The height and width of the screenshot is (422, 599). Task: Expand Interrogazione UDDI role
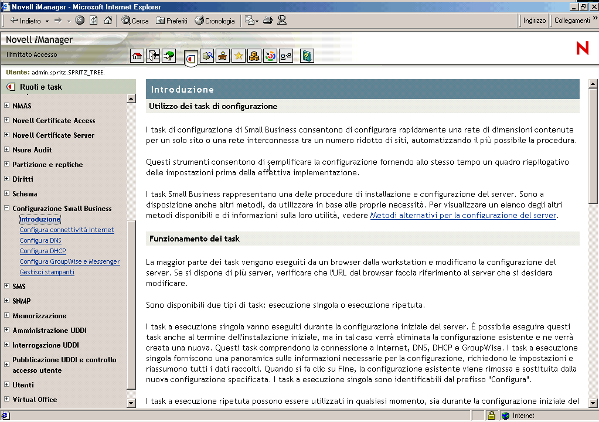6,345
